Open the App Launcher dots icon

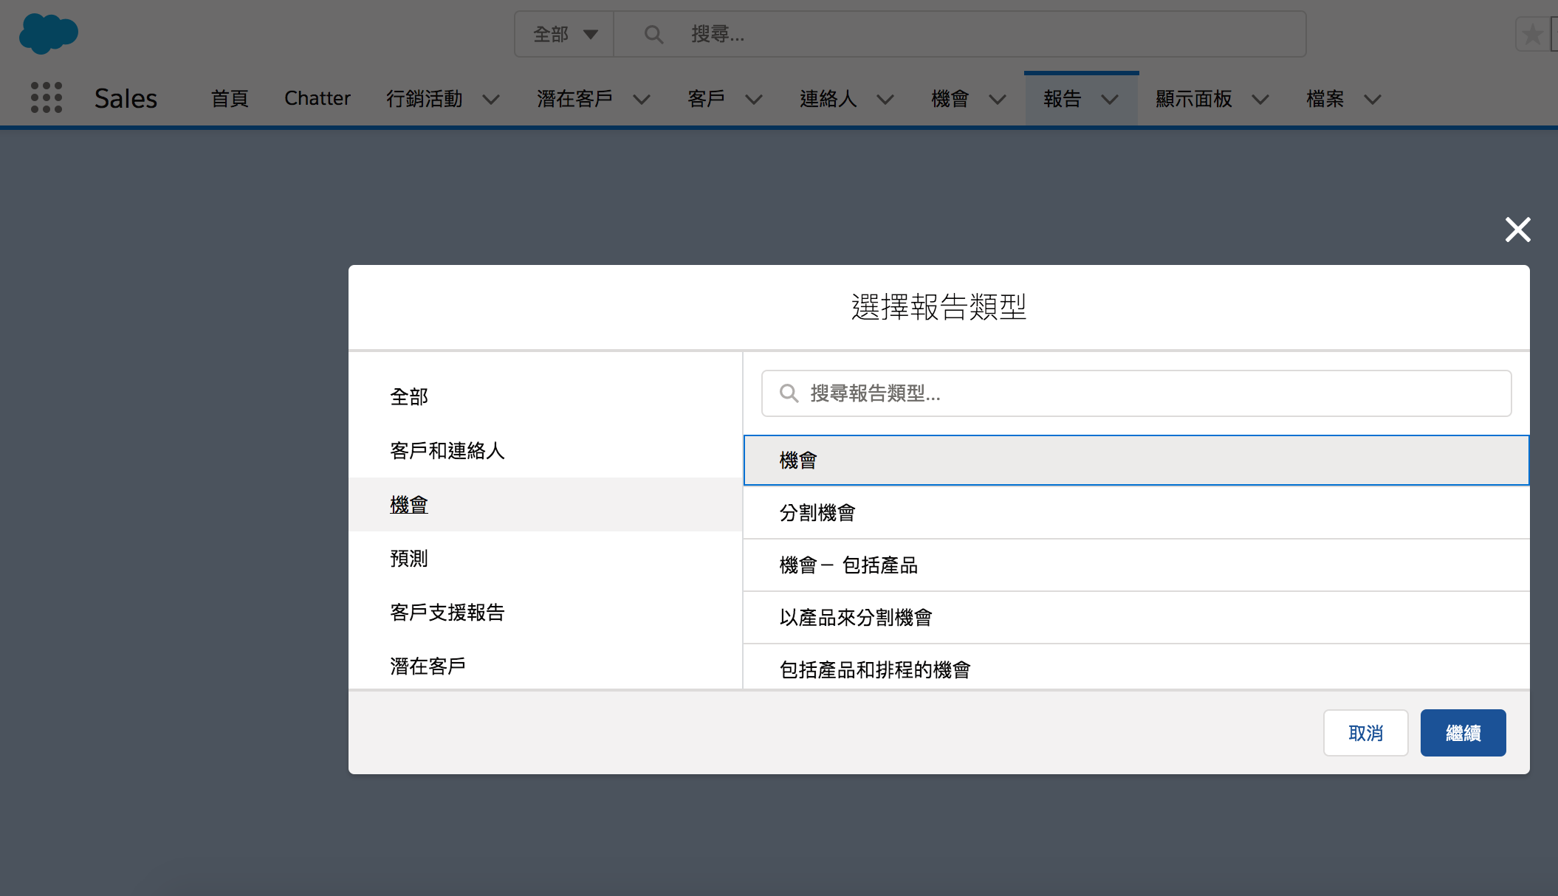pos(47,97)
